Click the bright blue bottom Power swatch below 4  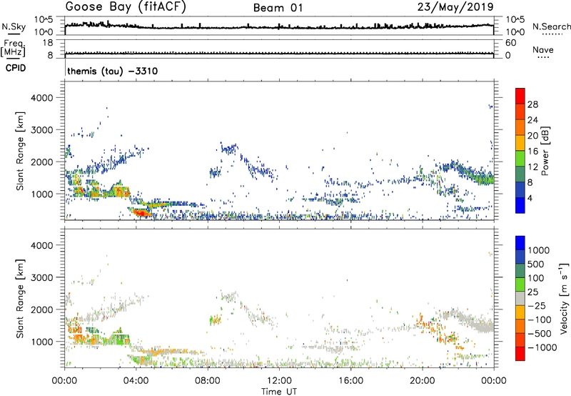pos(520,206)
